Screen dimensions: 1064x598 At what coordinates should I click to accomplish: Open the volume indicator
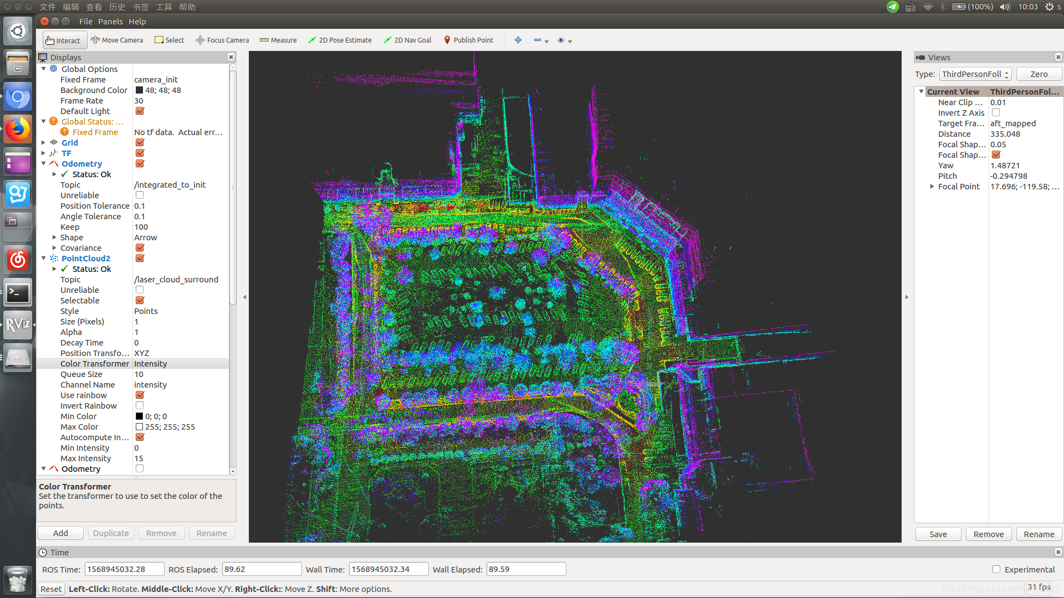(x=1005, y=7)
